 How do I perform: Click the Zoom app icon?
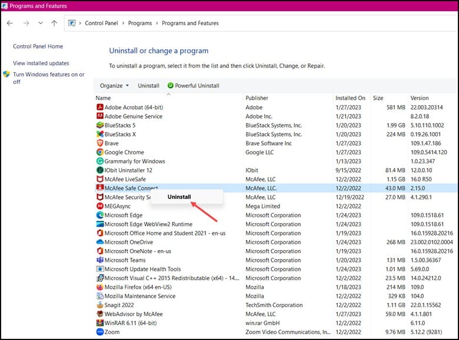100,332
